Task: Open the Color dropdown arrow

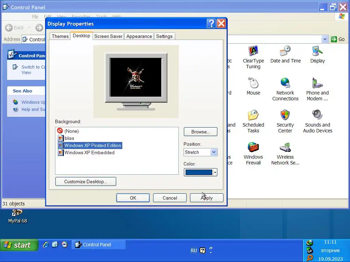Action: coord(215,172)
